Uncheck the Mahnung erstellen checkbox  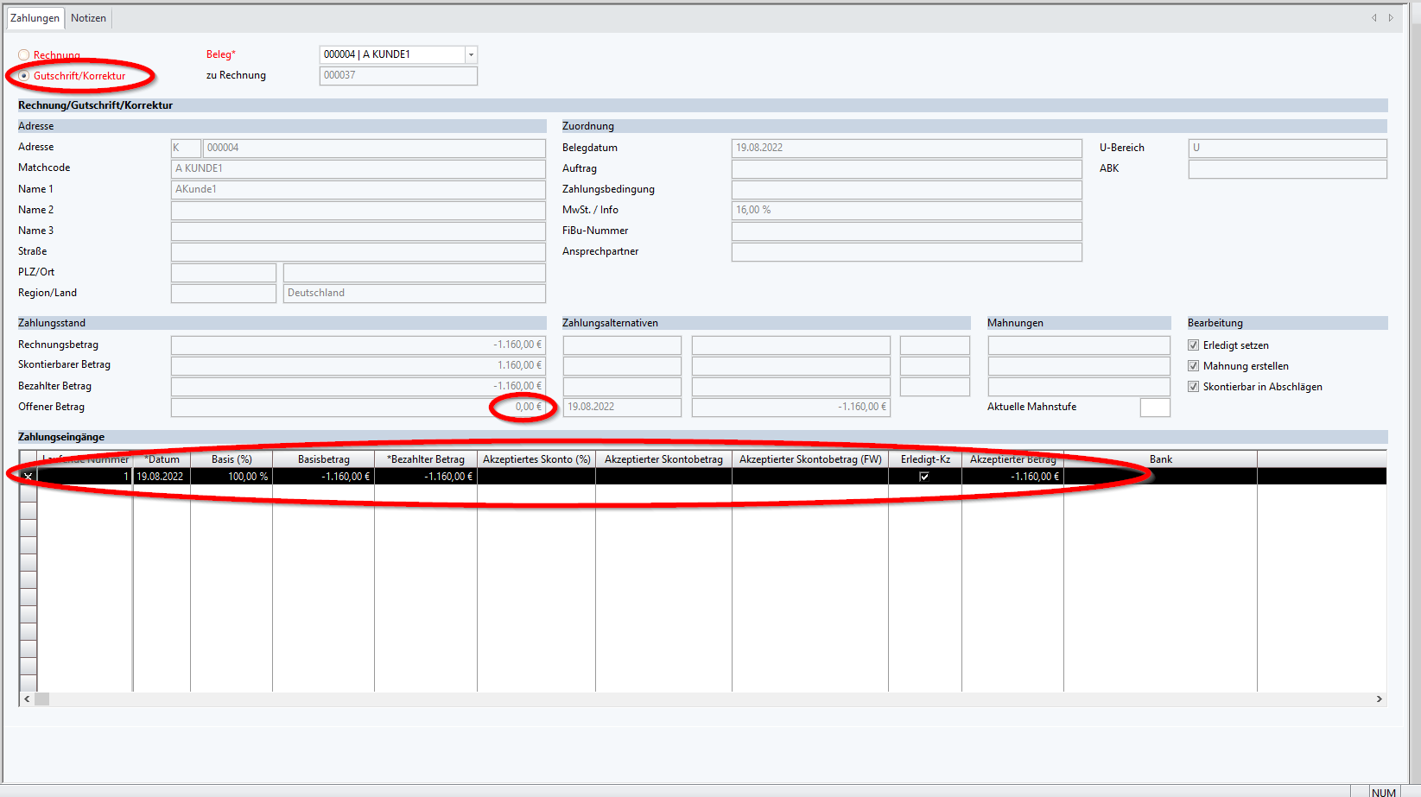(1193, 366)
